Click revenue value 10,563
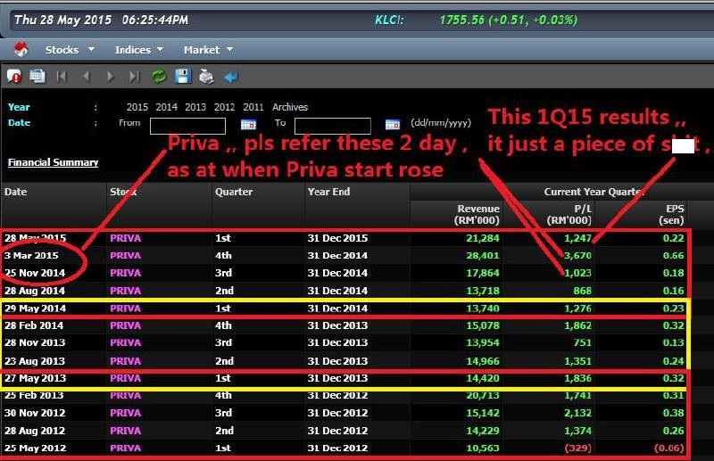 [x=483, y=449]
